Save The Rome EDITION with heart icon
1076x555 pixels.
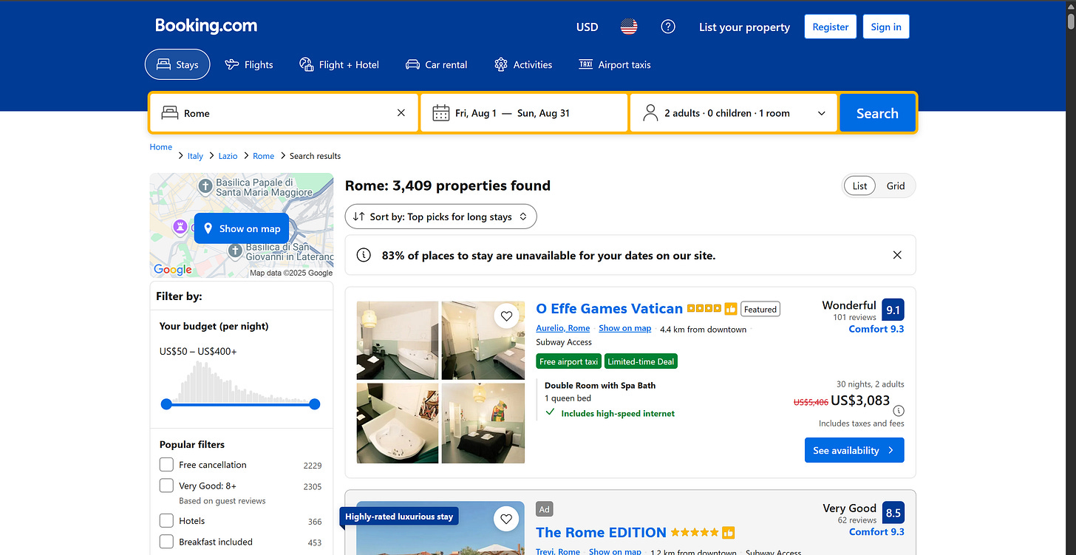506,519
